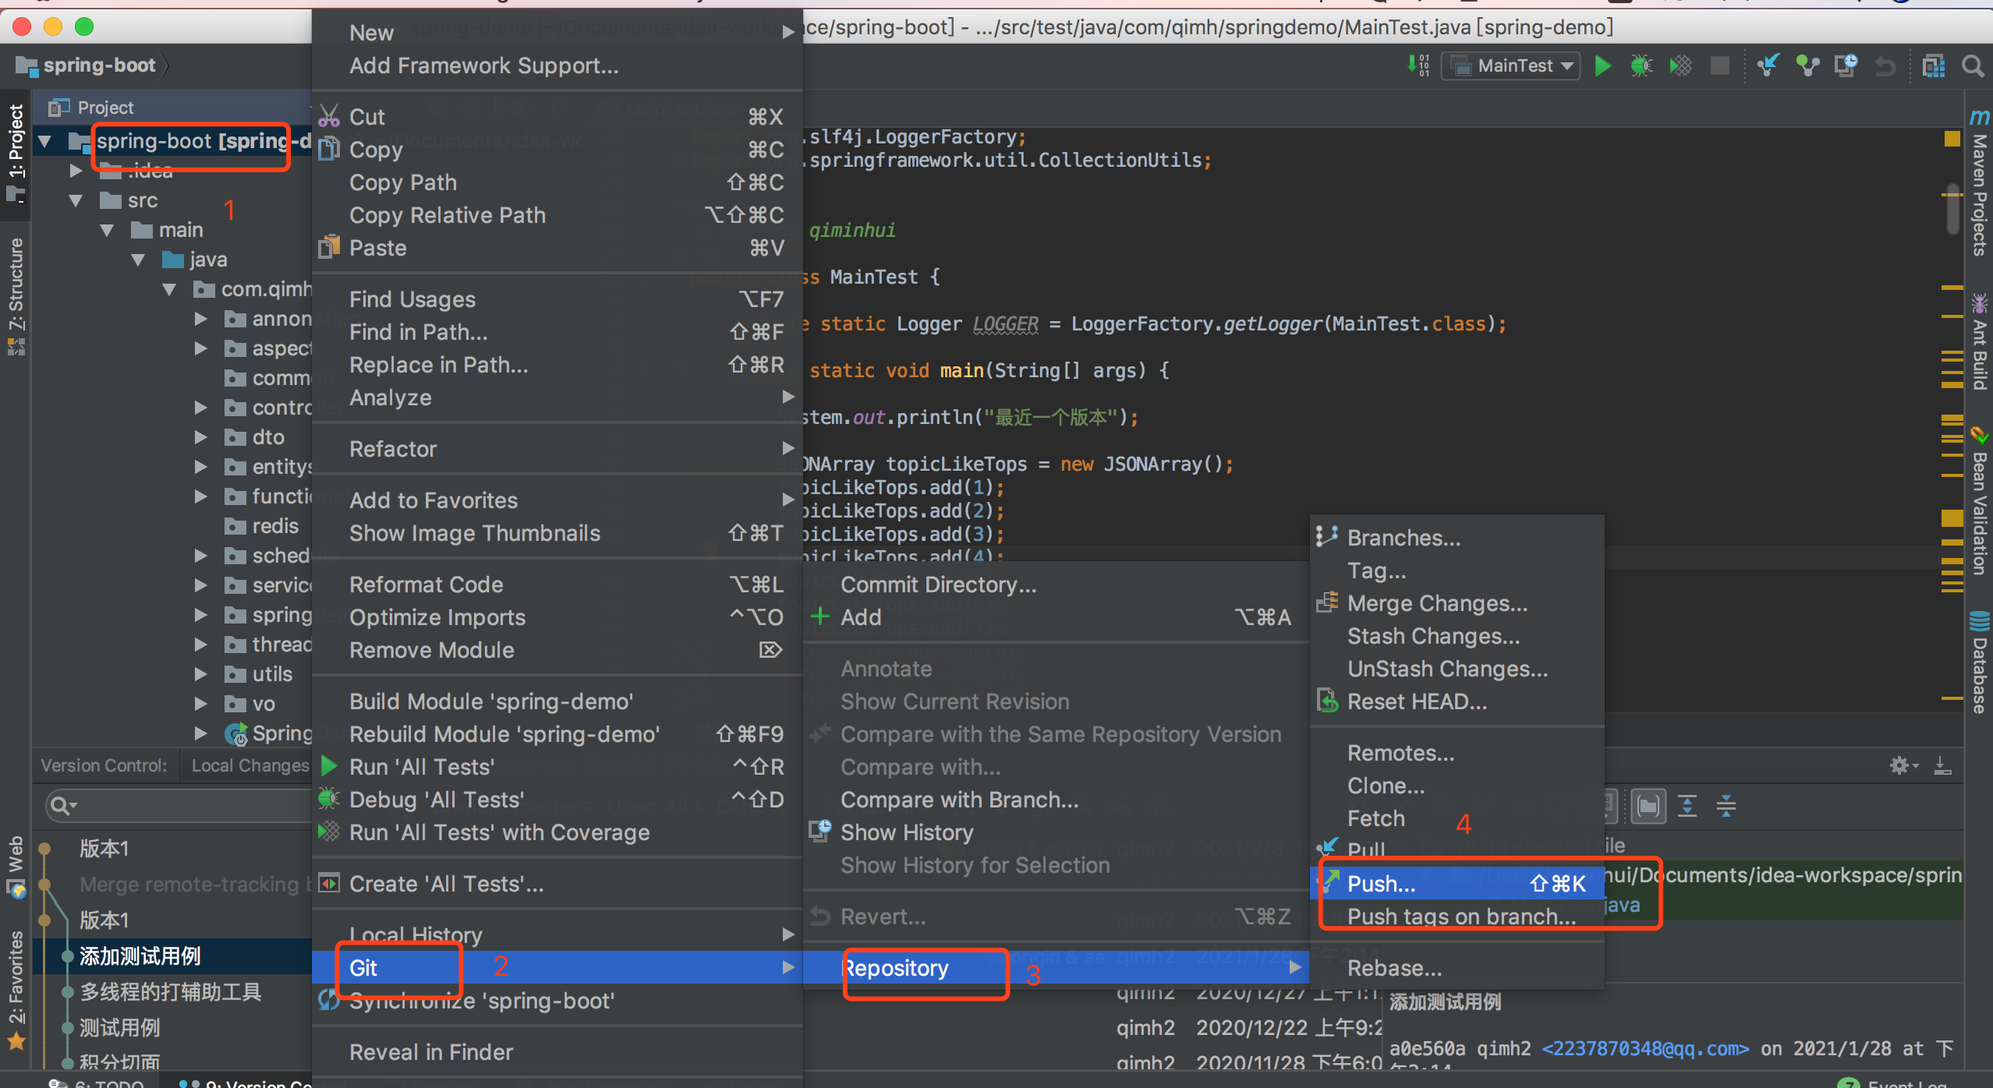Click Update Project VCS arrow icon

(x=1768, y=66)
